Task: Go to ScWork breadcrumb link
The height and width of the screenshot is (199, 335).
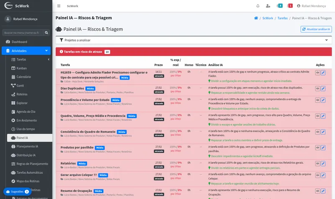Action: (x=268, y=18)
